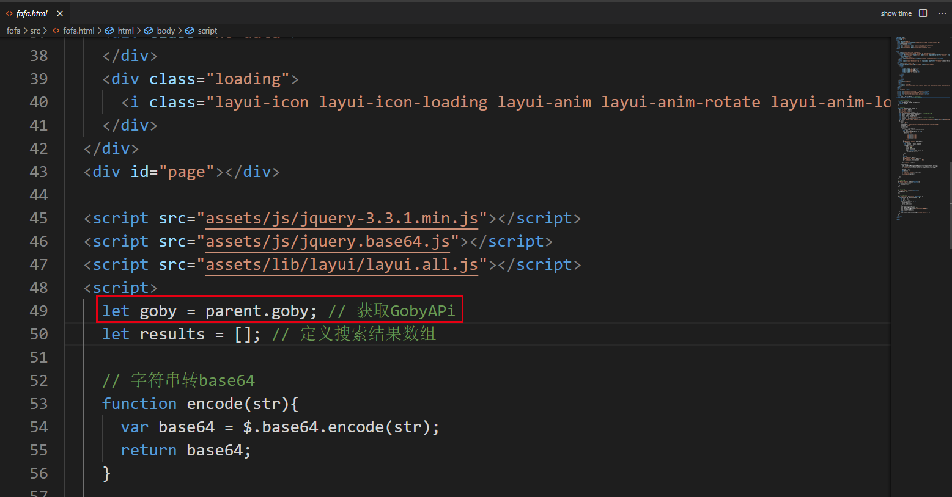
Task: Click the opening script tag on line 48
Action: pos(121,288)
